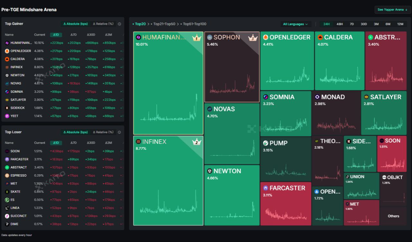Sort Top Gainer by Δ7D column
Image resolution: width=412 pixels, height=242 pixels.
pos(74,35)
